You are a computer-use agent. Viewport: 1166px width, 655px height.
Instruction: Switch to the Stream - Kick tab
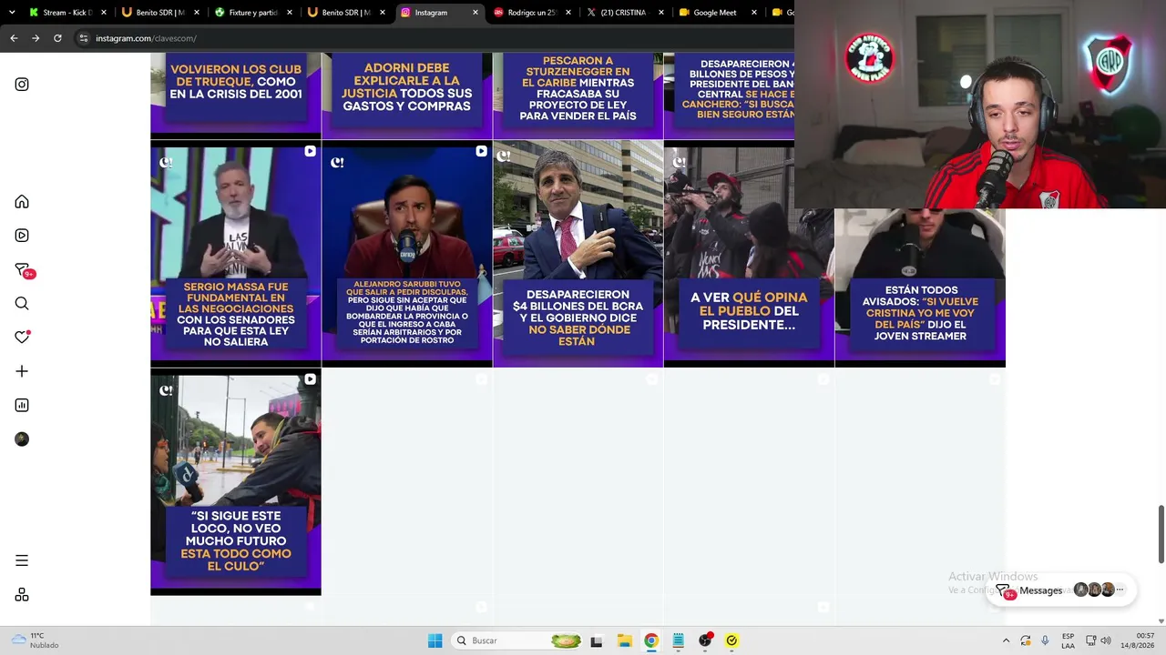tap(66, 13)
